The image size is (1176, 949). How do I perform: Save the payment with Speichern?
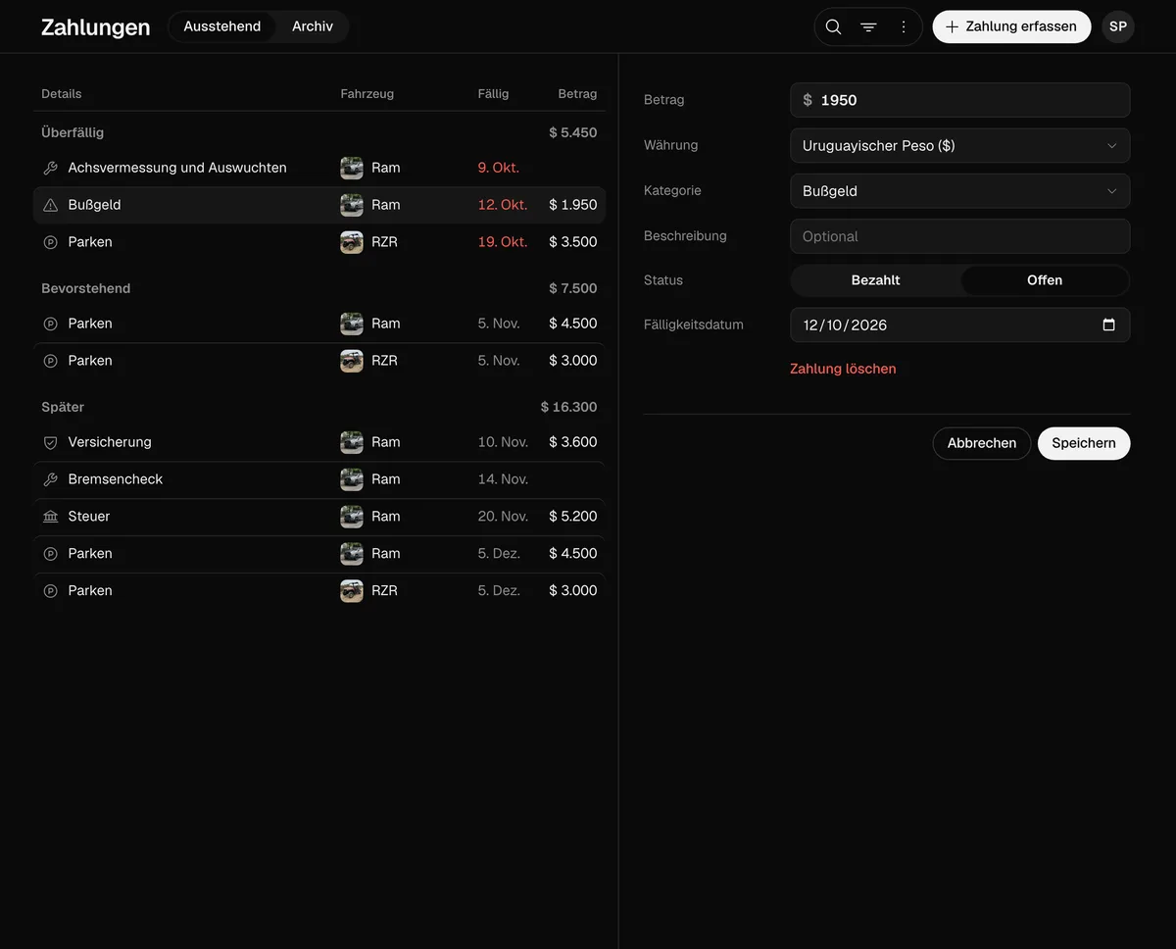click(x=1084, y=444)
